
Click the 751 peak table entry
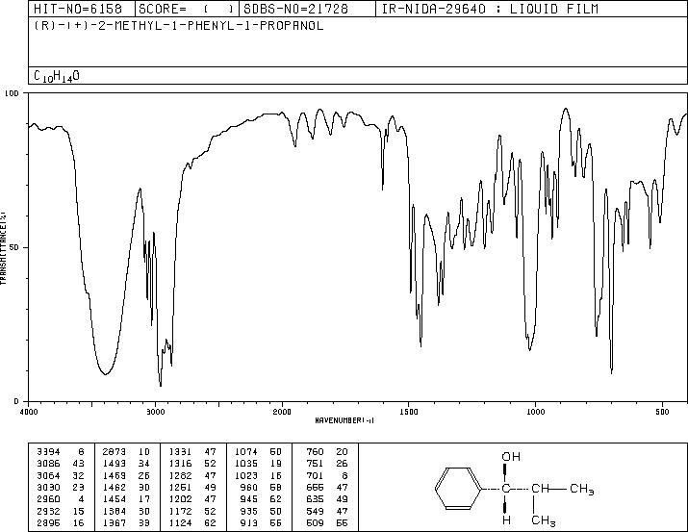click(327, 463)
